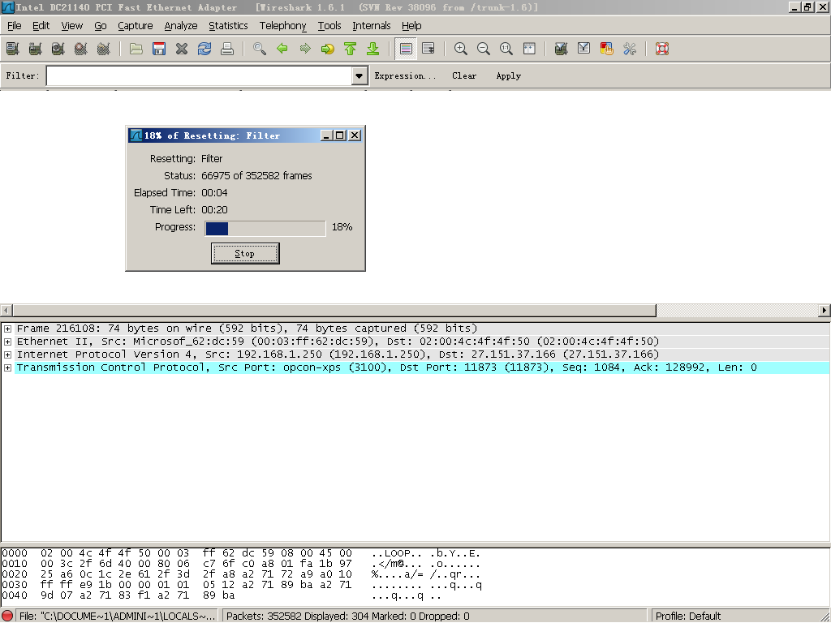Stop the filter resetting progress
This screenshot has width=831, height=623.
coord(245,253)
